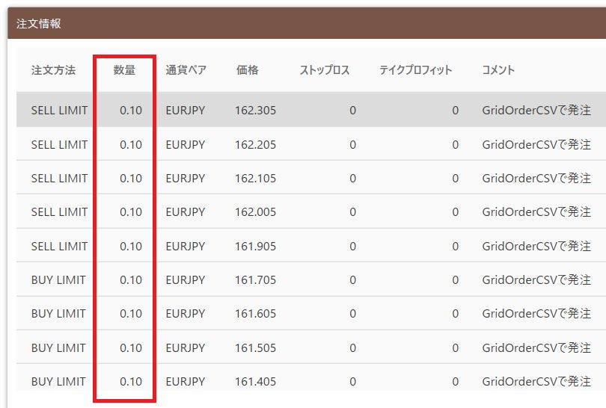
Task: Click EURJPY in the 161.505 row
Action: coord(186,347)
